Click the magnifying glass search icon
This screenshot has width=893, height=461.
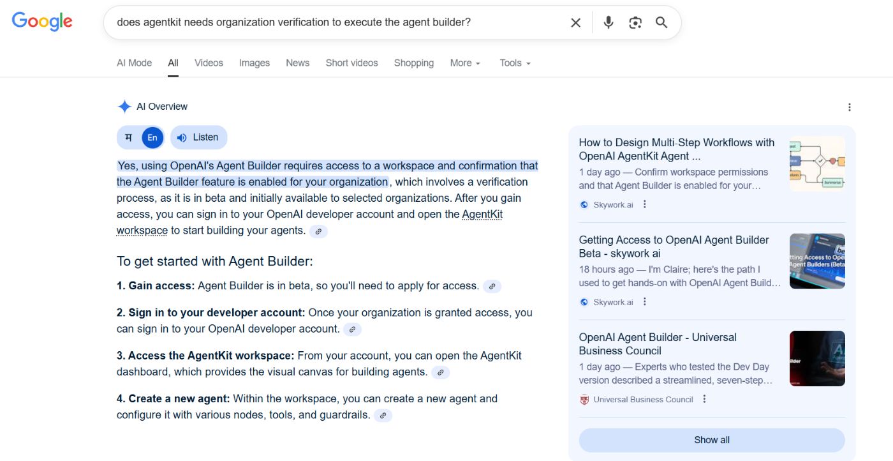[x=661, y=23]
